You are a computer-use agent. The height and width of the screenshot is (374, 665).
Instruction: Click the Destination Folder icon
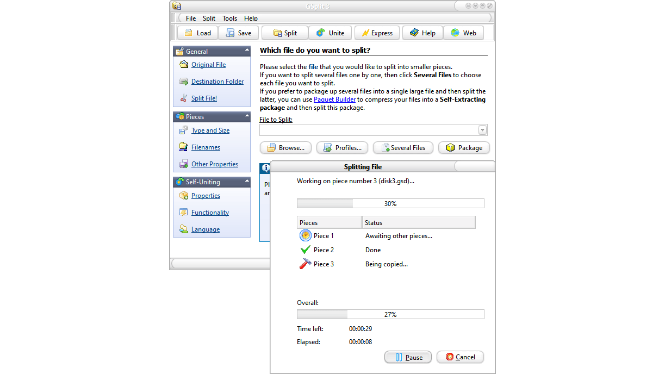184,82
